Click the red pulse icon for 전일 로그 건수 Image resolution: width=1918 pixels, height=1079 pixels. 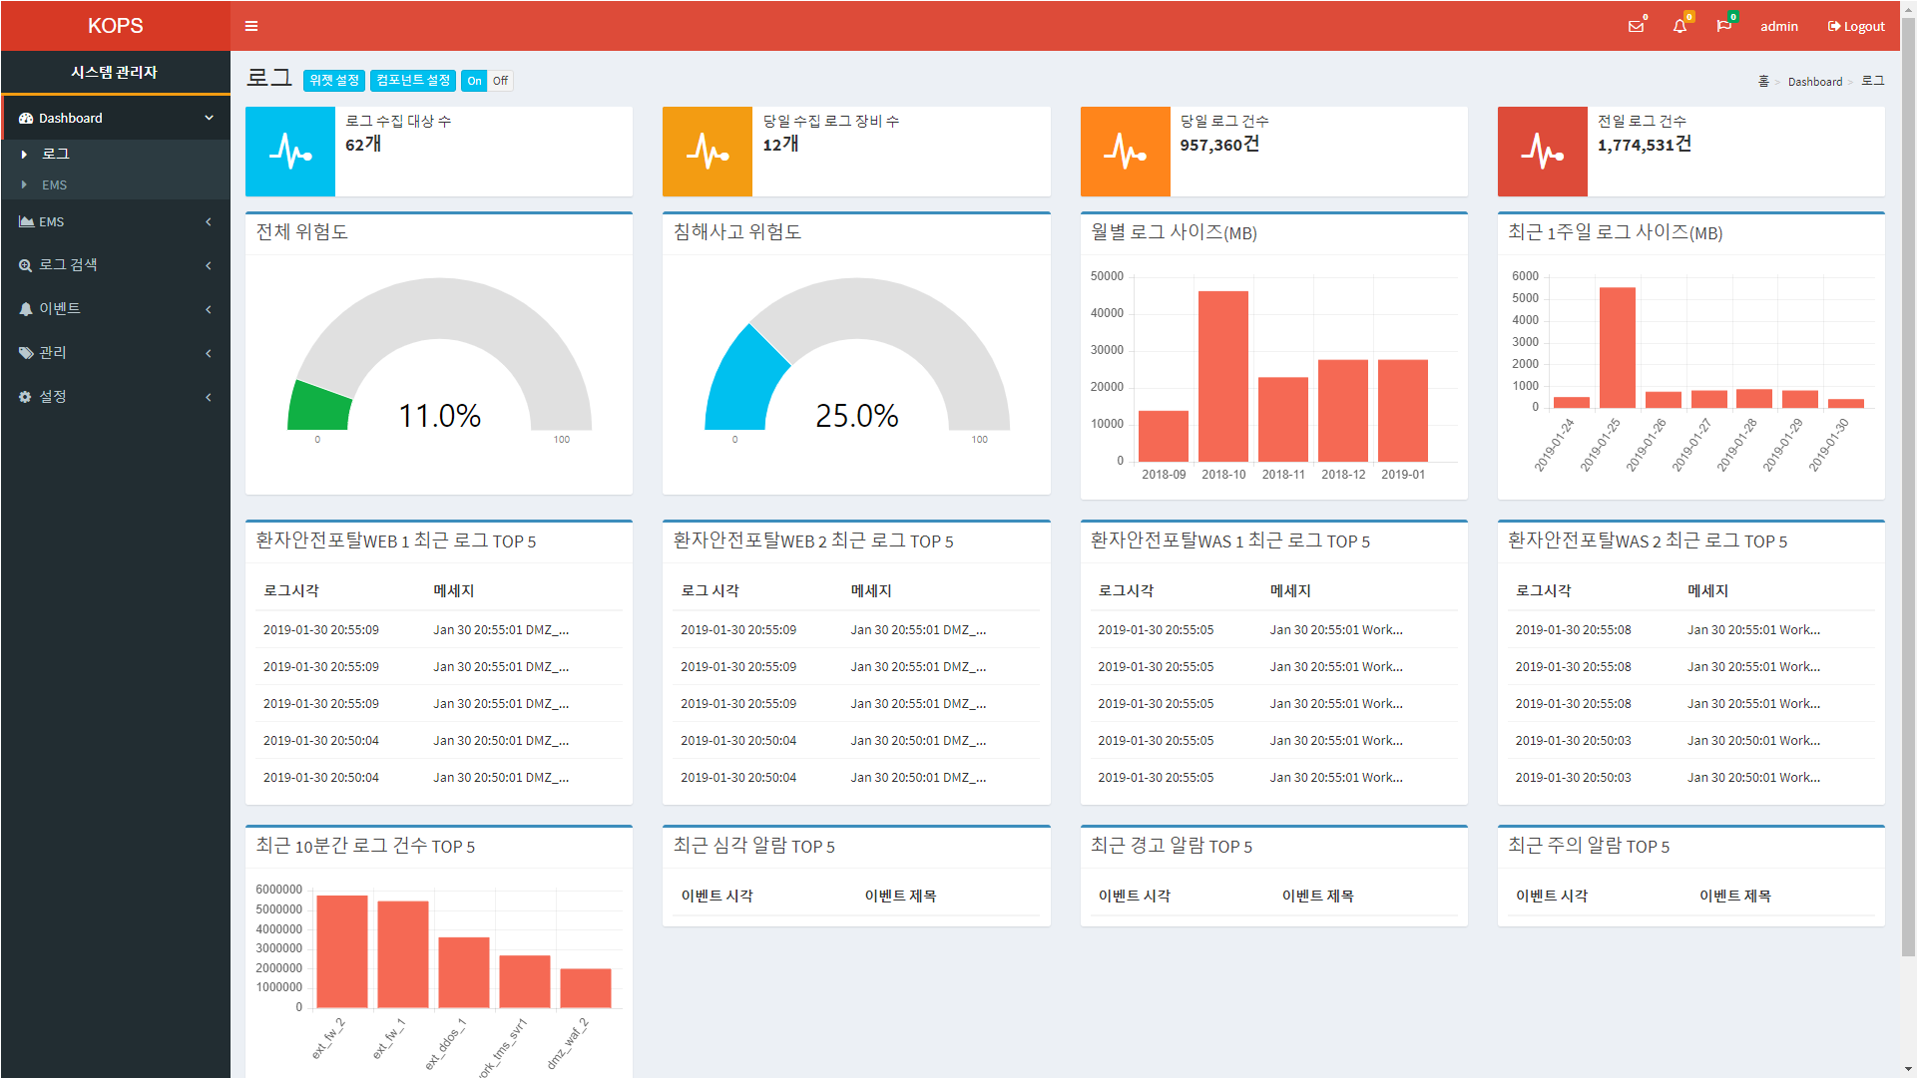(x=1542, y=152)
